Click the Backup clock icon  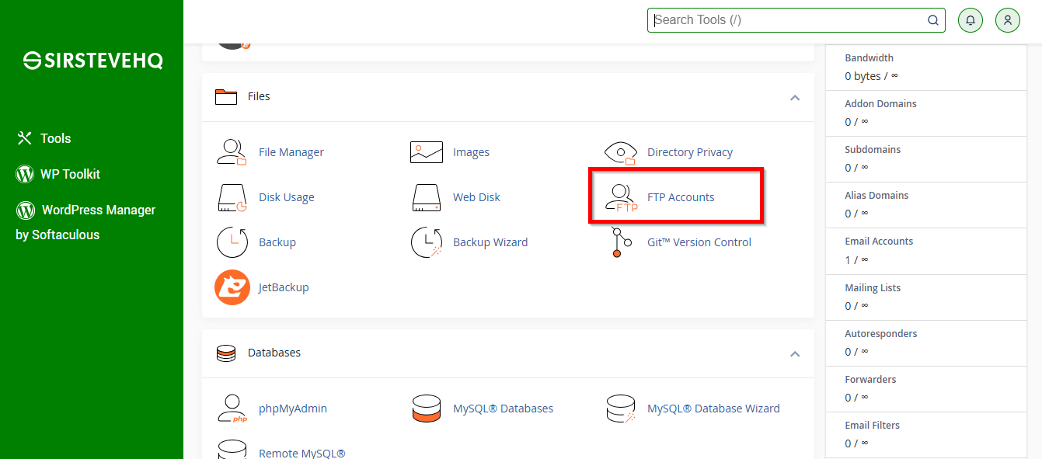coord(232,242)
